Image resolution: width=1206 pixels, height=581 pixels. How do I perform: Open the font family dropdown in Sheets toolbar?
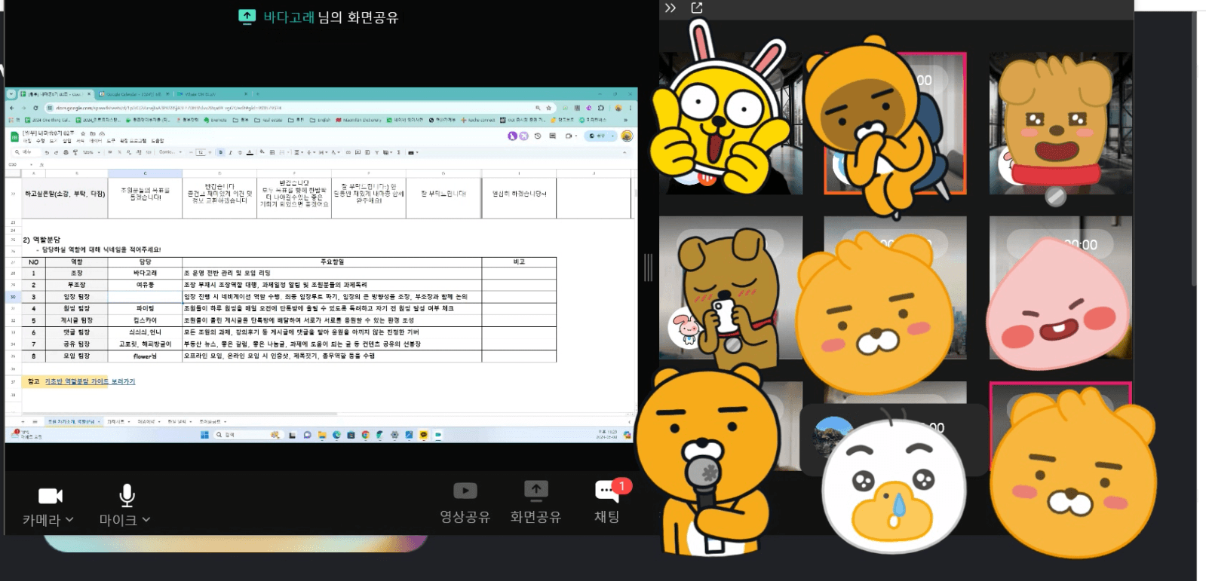click(x=170, y=152)
